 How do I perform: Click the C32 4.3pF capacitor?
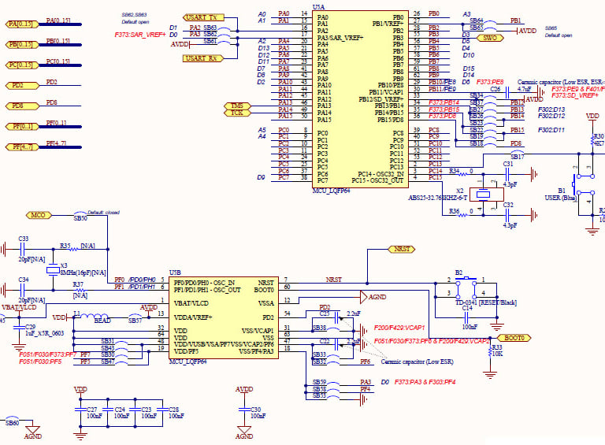pos(508,215)
